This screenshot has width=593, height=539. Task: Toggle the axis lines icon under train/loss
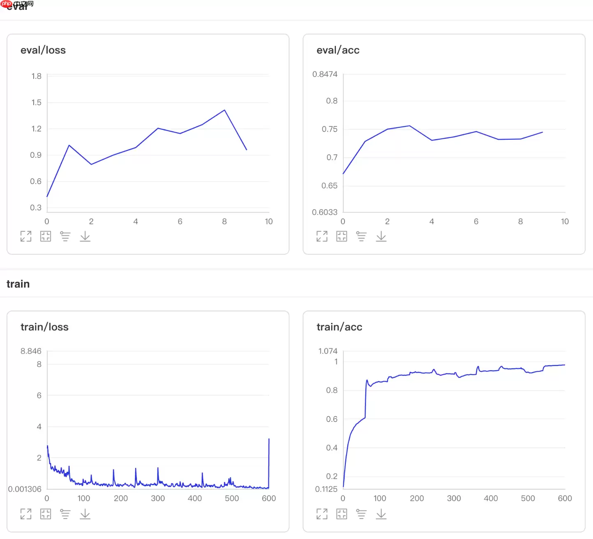tap(65, 514)
